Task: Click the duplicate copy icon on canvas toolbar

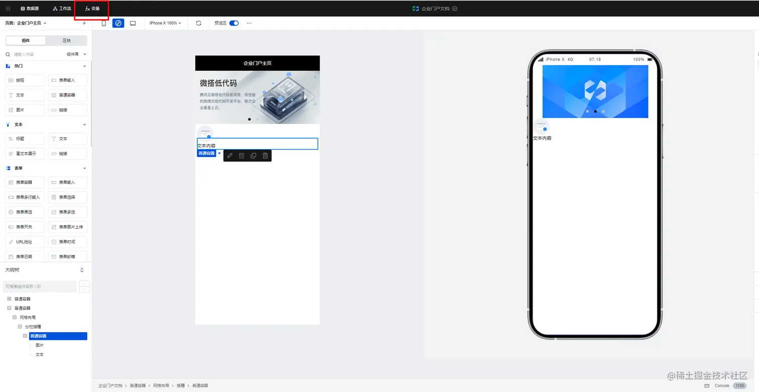Action: [254, 156]
